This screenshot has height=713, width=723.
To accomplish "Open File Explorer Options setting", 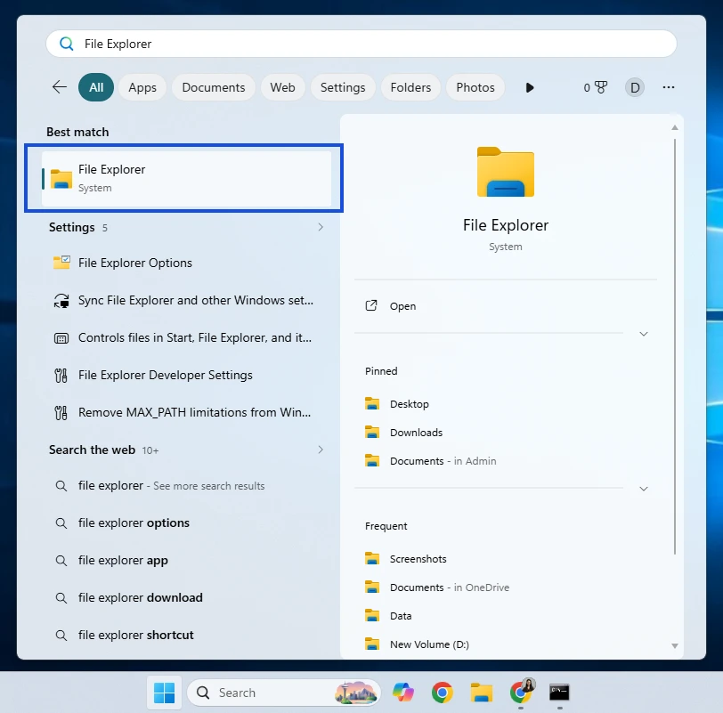I will coord(186,263).
